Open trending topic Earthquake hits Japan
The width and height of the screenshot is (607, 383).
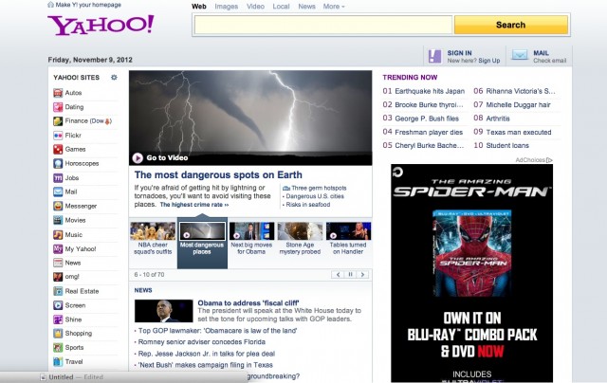pos(430,91)
